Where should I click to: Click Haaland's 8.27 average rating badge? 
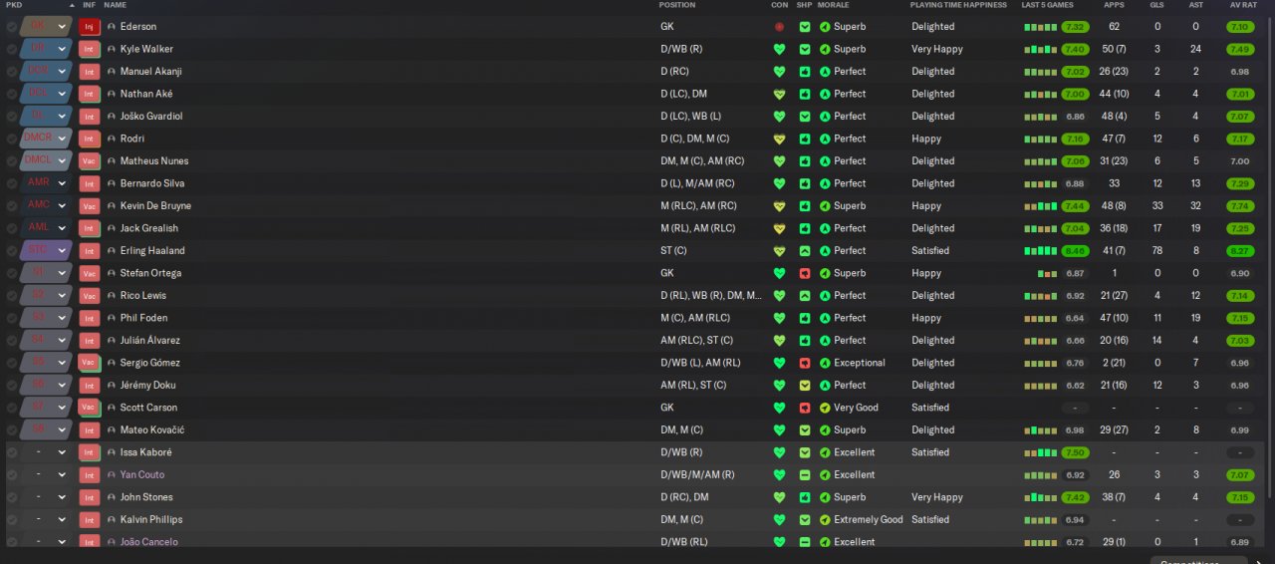pos(1240,250)
